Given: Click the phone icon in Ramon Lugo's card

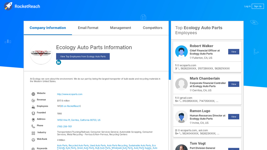Looking at the screenshot, I should [x=180, y=133].
